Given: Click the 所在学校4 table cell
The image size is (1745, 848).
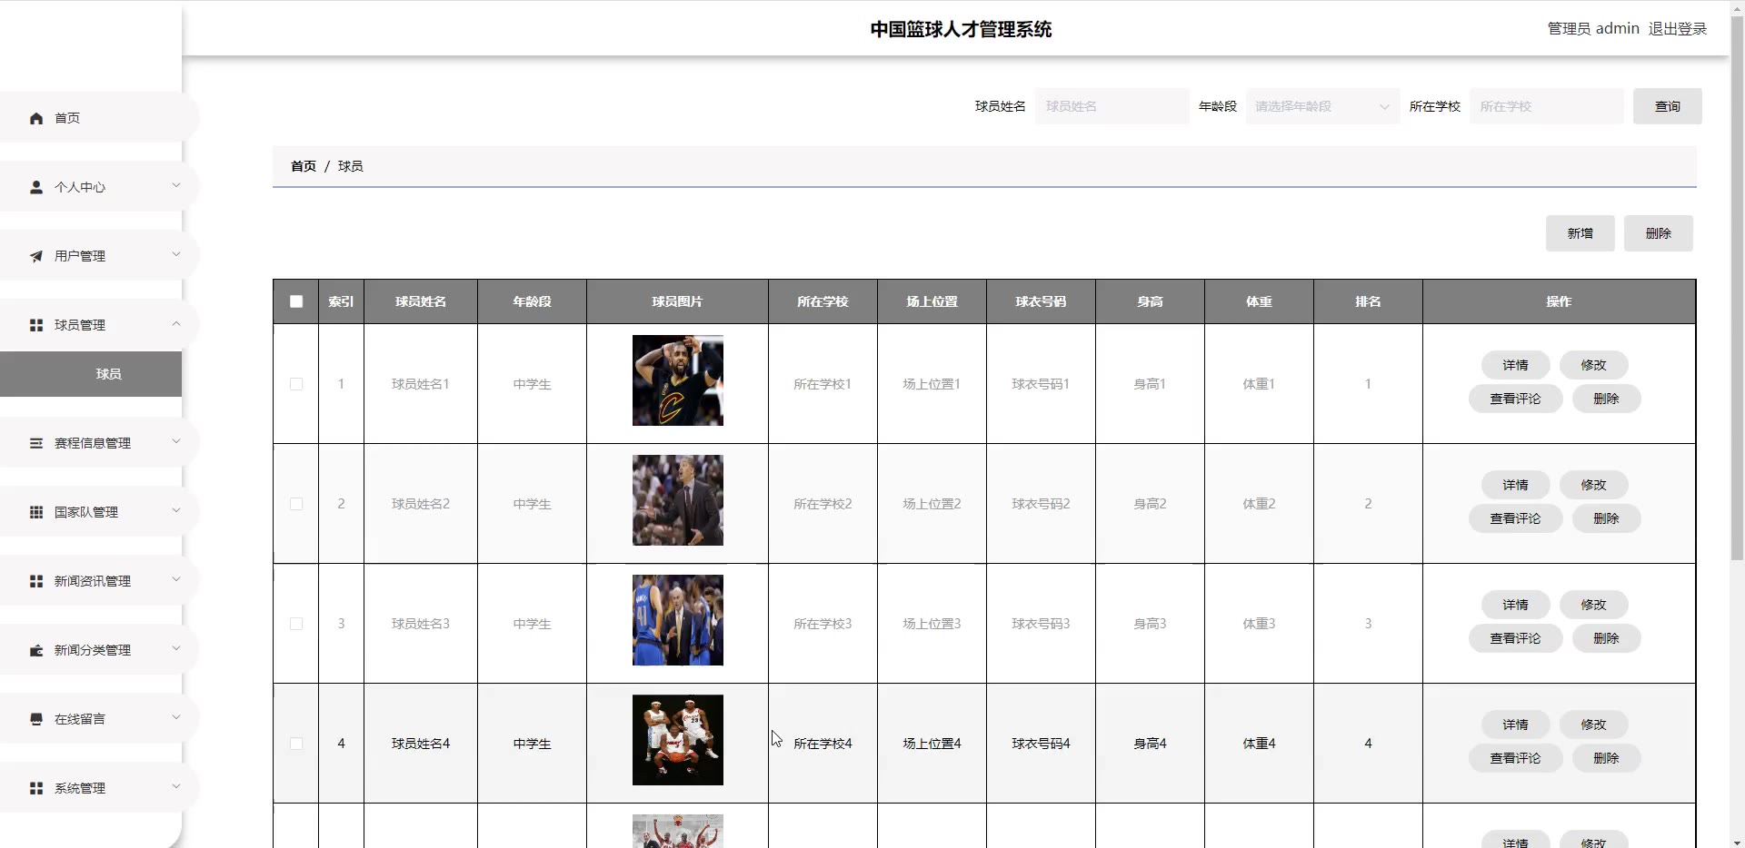Looking at the screenshot, I should click(823, 744).
